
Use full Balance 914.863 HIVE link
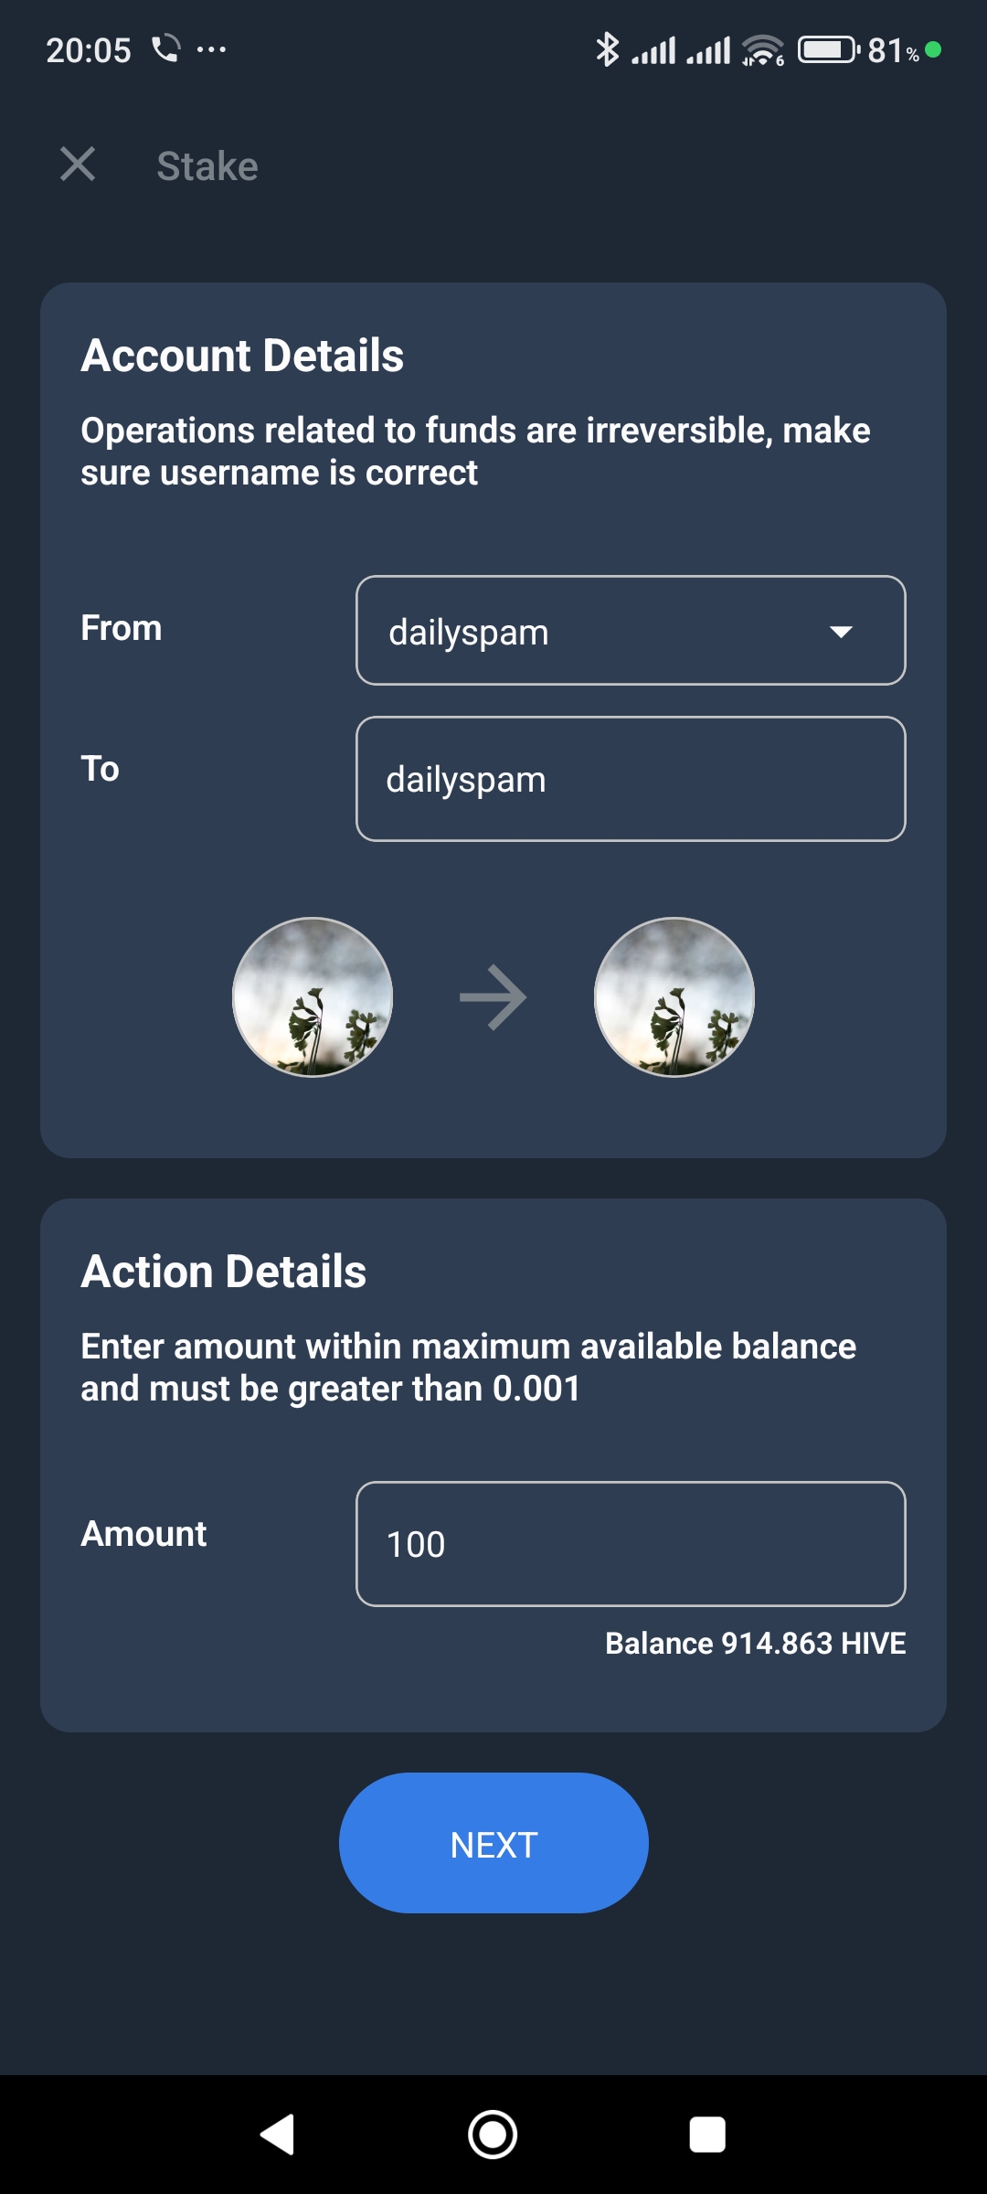(x=755, y=1644)
